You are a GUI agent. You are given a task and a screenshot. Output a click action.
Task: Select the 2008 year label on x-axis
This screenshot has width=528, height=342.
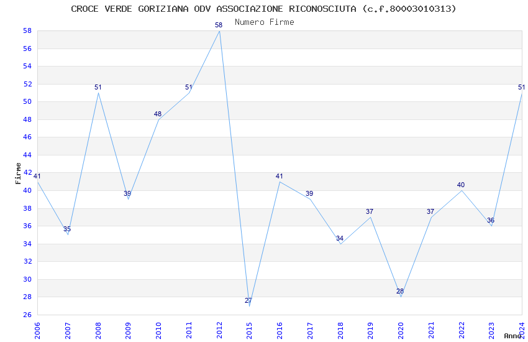98,330
